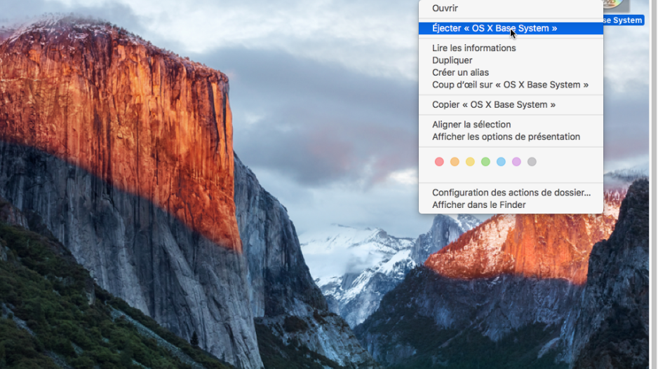Select Aligner la sélection
Image resolution: width=658 pixels, height=369 pixels.
(511, 125)
